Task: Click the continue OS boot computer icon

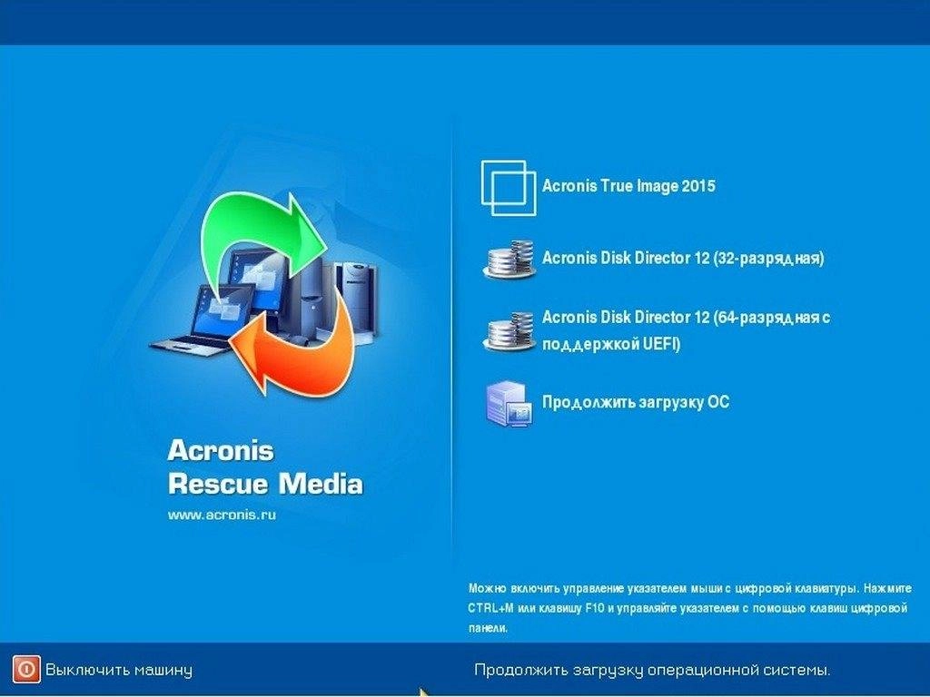Action: click(x=509, y=404)
